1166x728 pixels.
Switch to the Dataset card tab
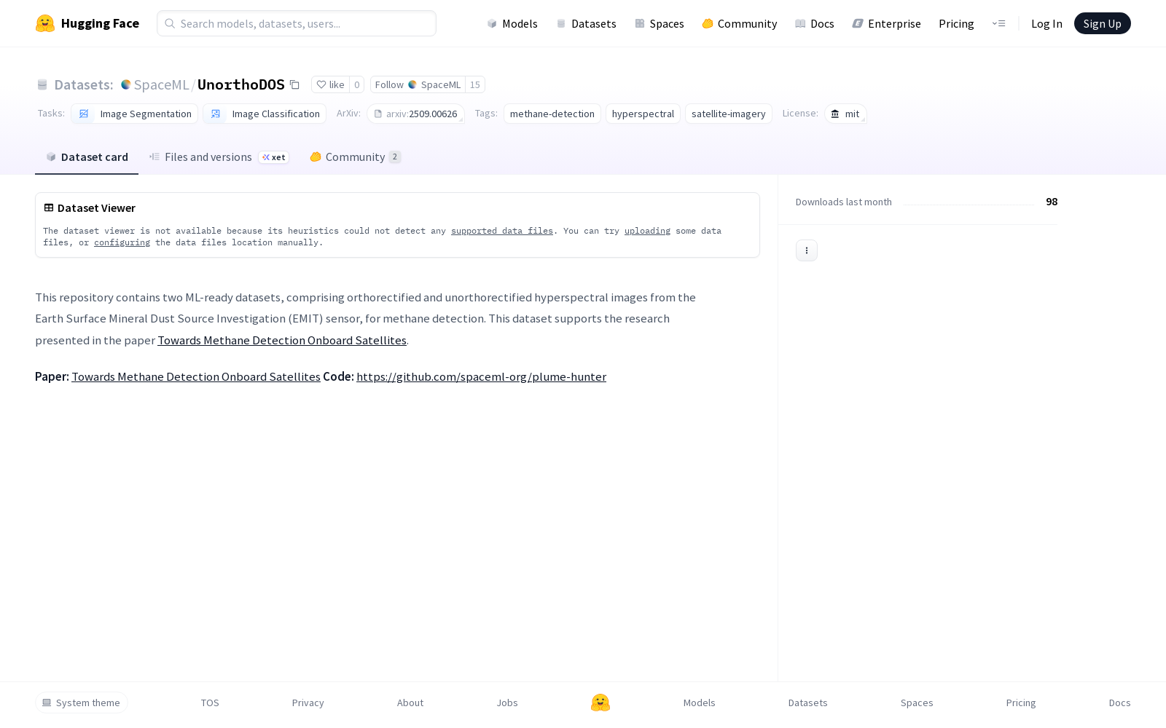[x=87, y=157]
